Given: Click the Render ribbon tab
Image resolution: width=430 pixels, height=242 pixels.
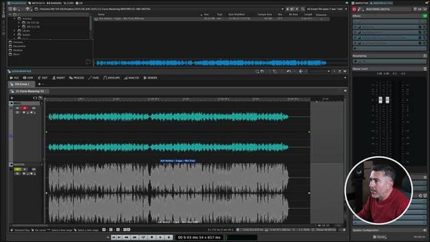Looking at the screenshot, I should point(150,78).
